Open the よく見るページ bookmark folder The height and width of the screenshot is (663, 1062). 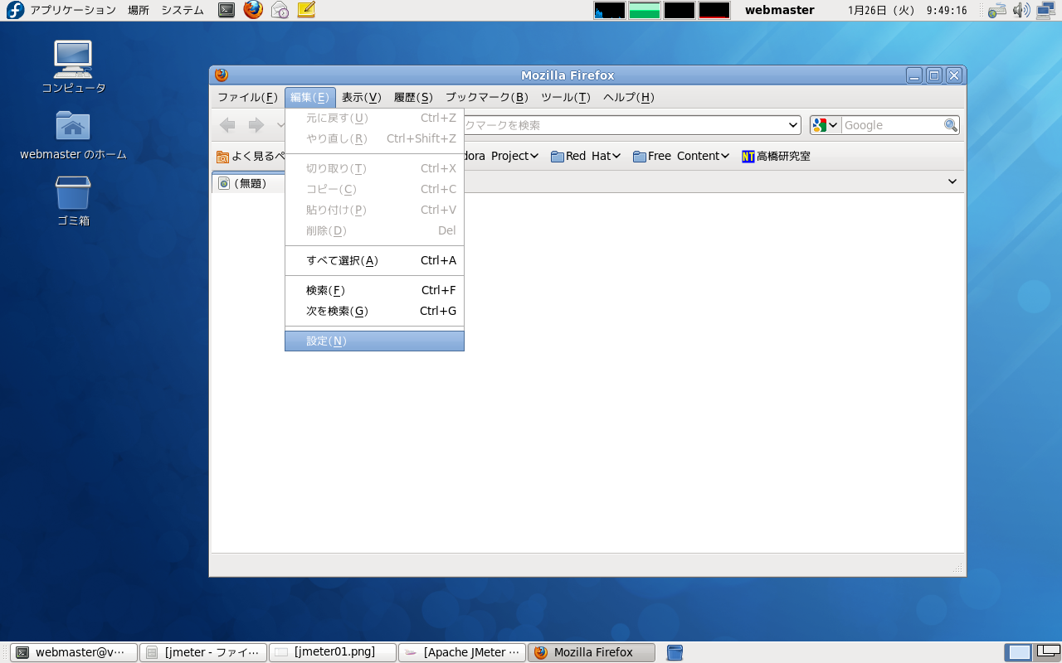coord(251,156)
